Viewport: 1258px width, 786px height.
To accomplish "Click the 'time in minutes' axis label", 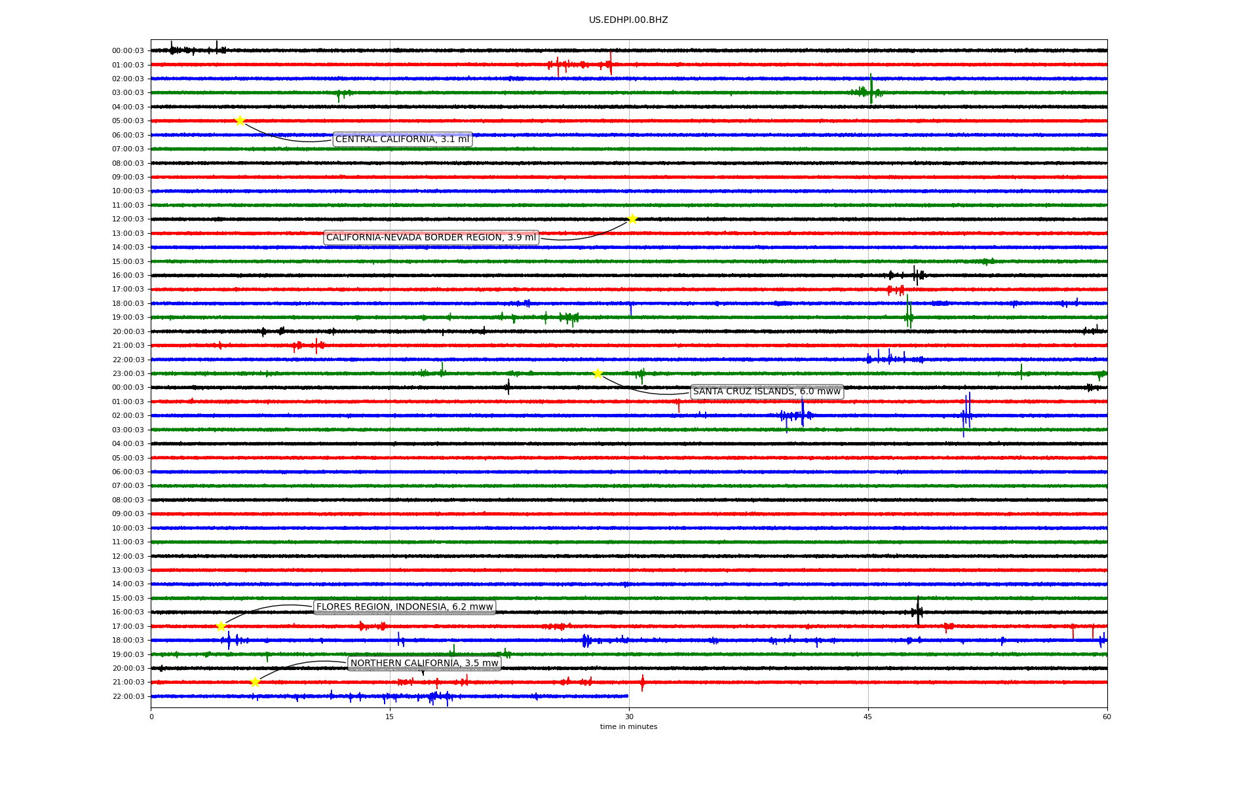I will [628, 726].
